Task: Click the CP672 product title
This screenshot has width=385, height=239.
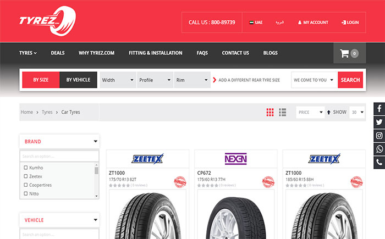Action: click(204, 173)
